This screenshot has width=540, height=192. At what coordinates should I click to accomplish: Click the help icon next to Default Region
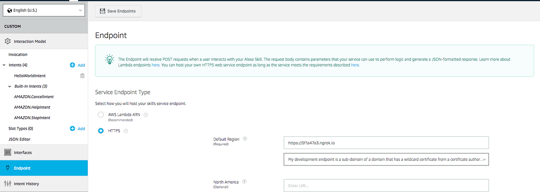click(x=245, y=139)
